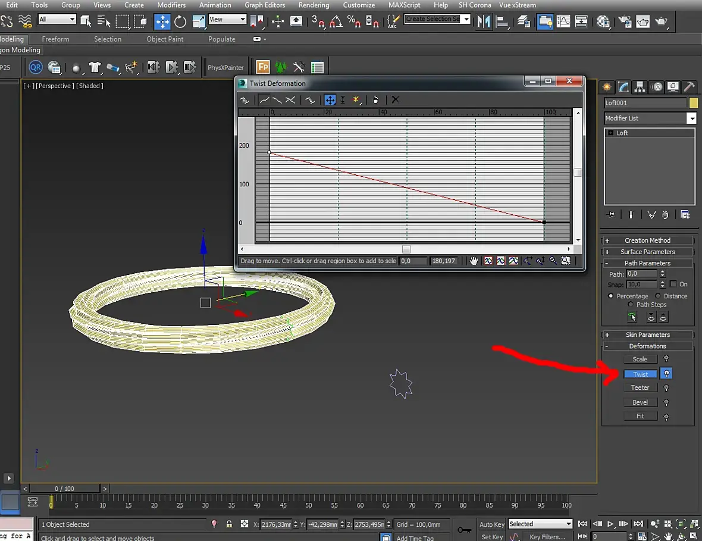Click the Bevel deformation button
The width and height of the screenshot is (702, 541).
pyautogui.click(x=640, y=402)
